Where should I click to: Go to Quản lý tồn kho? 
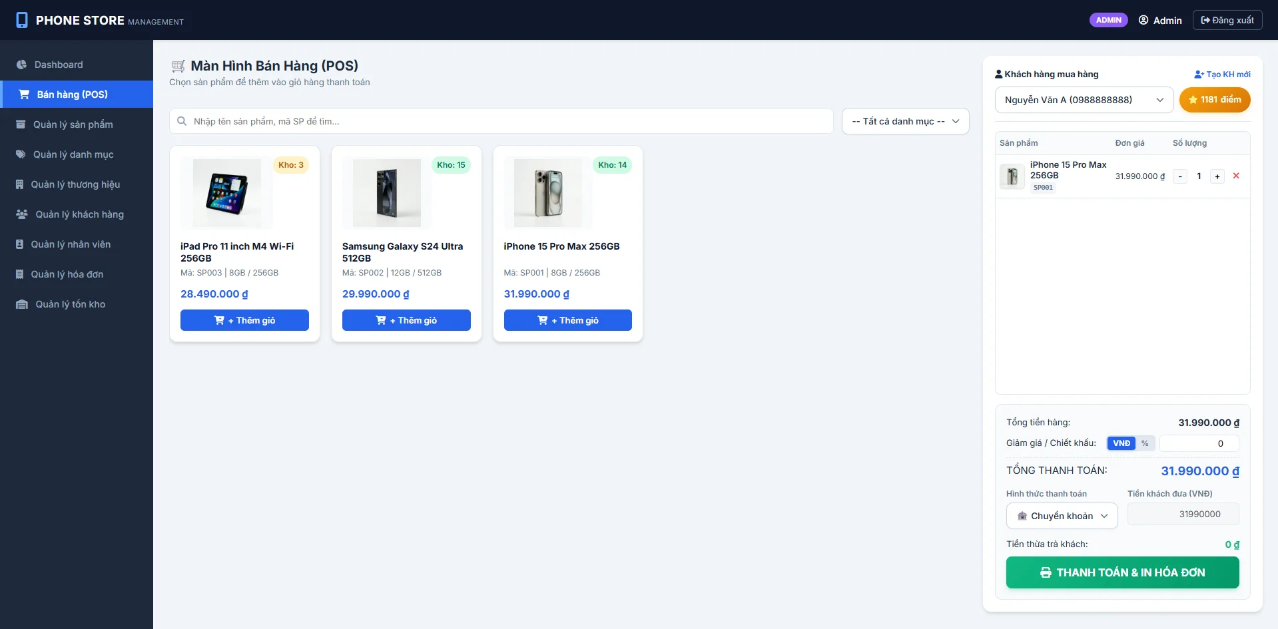pos(77,304)
